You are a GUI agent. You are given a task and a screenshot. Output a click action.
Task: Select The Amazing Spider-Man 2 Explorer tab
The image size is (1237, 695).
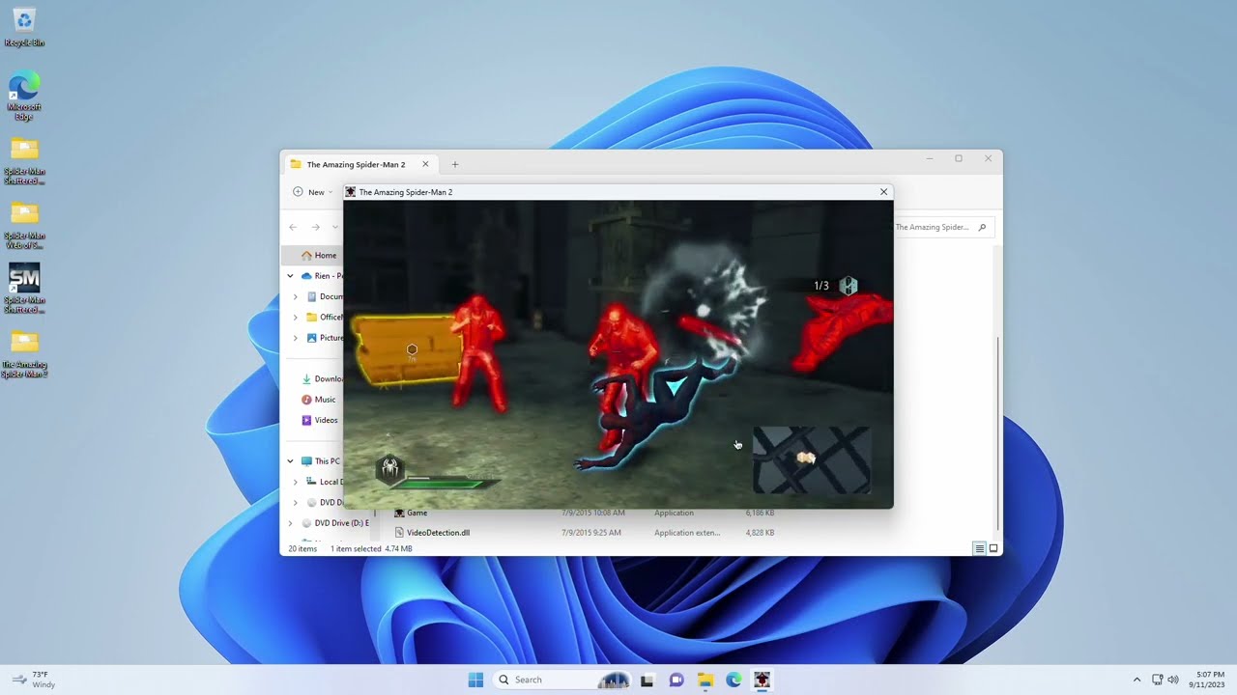356,164
